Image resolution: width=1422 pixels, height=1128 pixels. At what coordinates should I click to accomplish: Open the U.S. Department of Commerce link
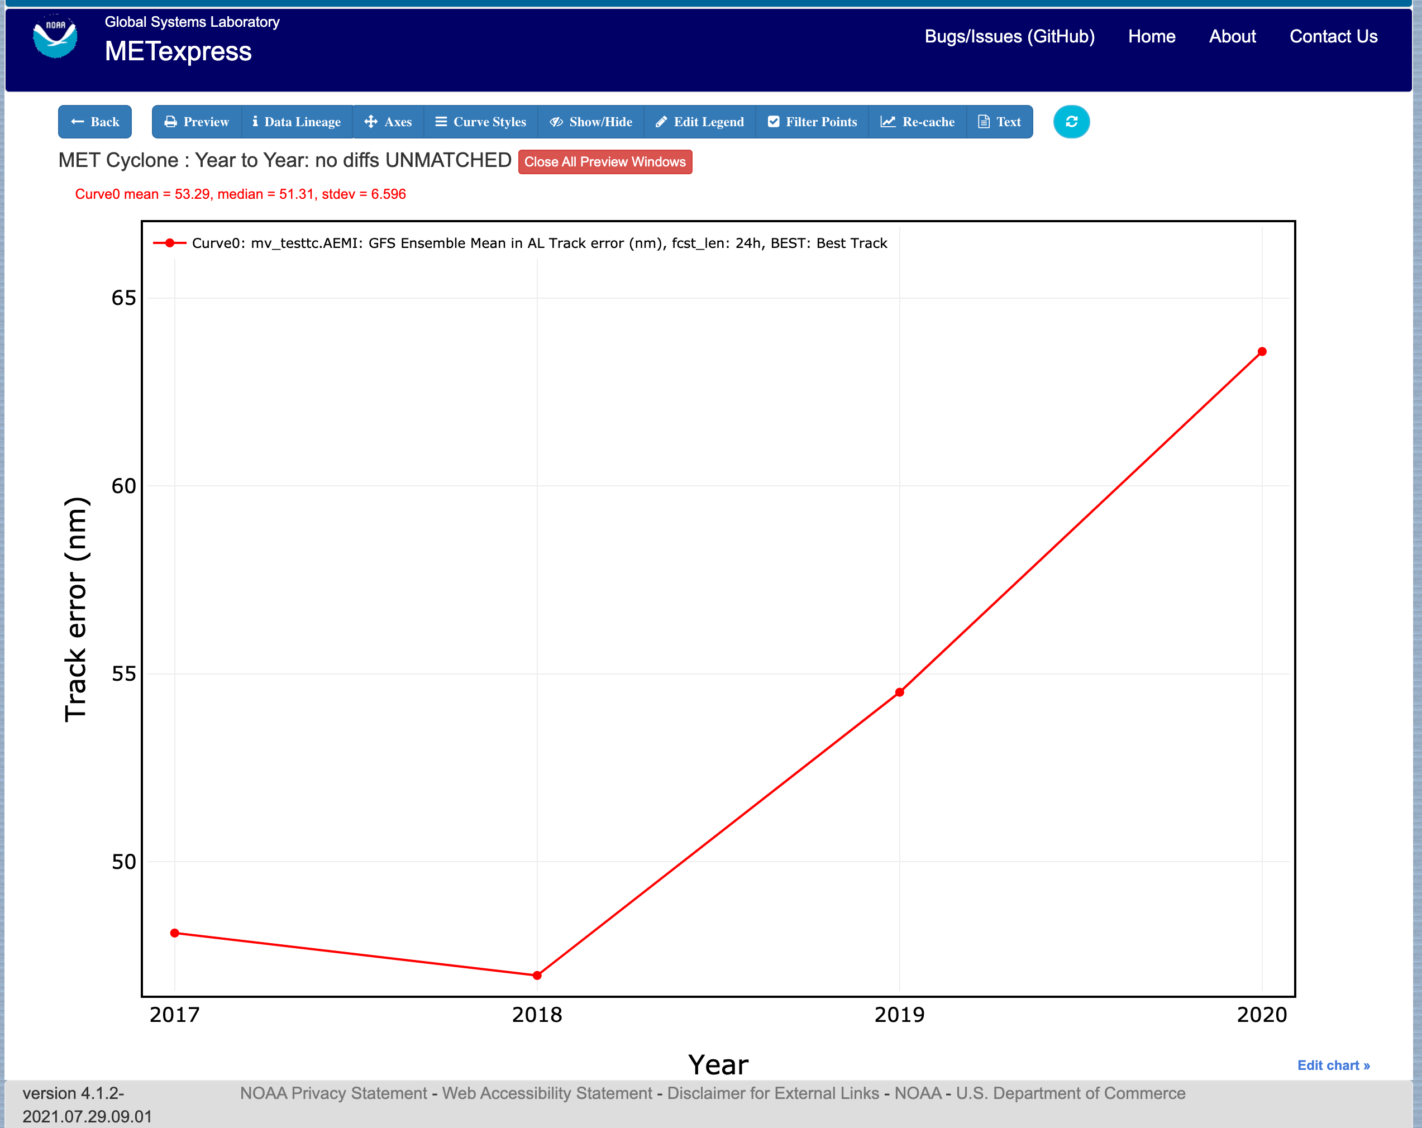click(x=1071, y=1093)
